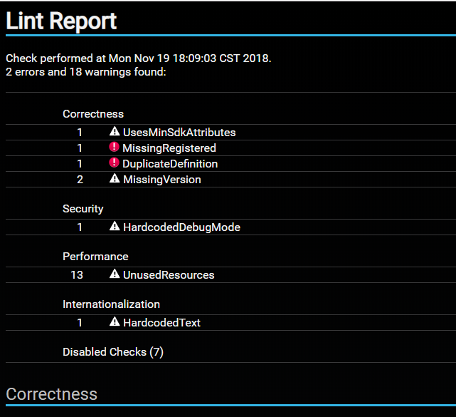Image resolution: width=456 pixels, height=417 pixels.
Task: Go to the MissingVersion warning details
Action: point(161,180)
